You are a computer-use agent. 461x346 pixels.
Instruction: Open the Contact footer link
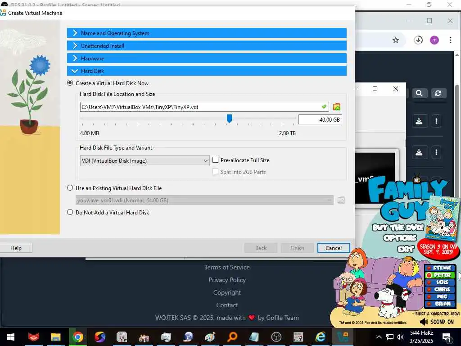click(x=227, y=305)
